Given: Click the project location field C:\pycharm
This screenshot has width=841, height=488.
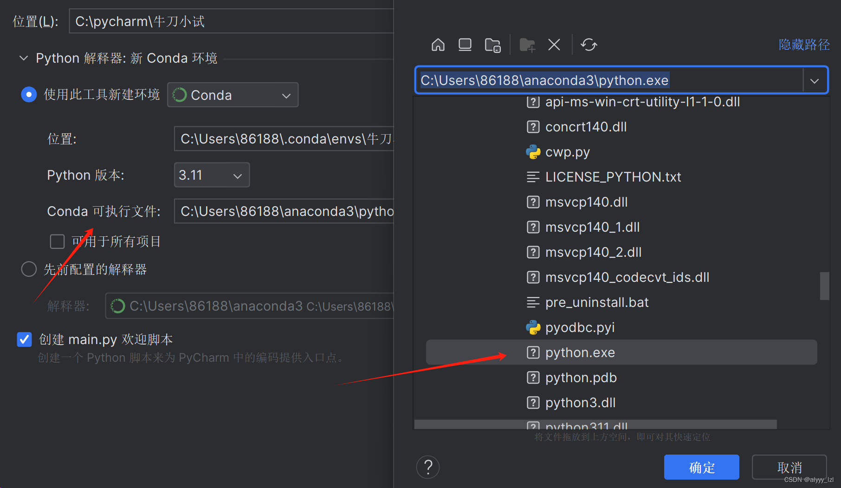Looking at the screenshot, I should click(x=231, y=21).
